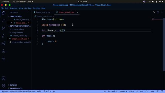Open linear_search.cpp in the file tree

pos(19,39)
